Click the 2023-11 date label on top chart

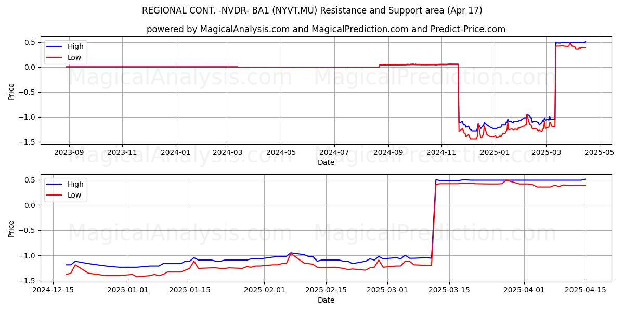[x=122, y=152]
